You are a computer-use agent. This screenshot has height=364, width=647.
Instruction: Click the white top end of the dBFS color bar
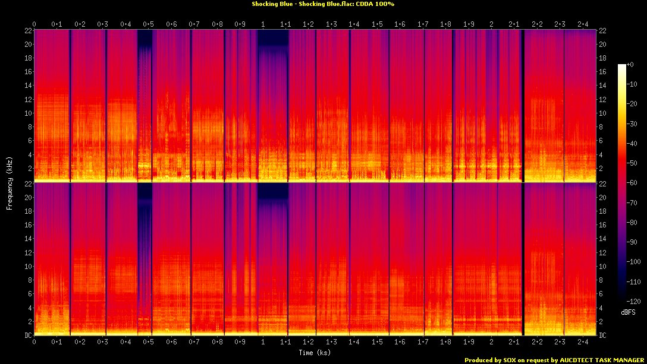621,66
